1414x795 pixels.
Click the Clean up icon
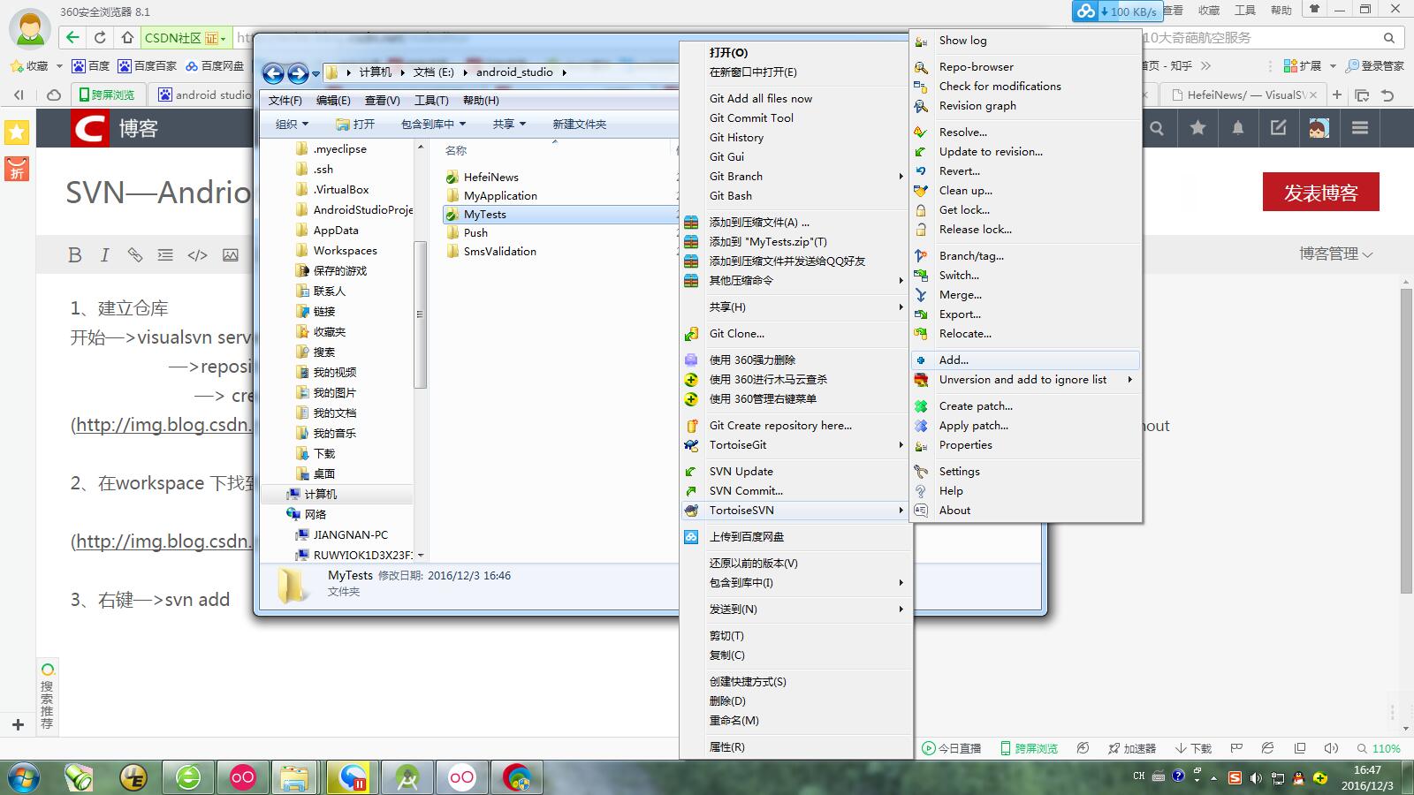pos(921,191)
